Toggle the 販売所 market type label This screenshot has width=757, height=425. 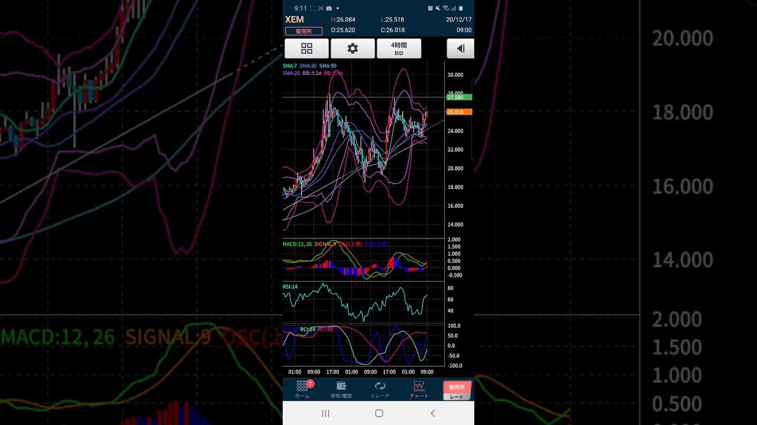[303, 31]
